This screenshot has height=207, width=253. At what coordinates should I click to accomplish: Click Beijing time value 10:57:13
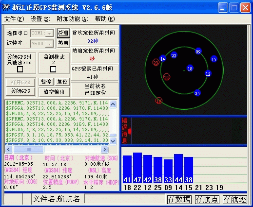[x=55, y=165]
